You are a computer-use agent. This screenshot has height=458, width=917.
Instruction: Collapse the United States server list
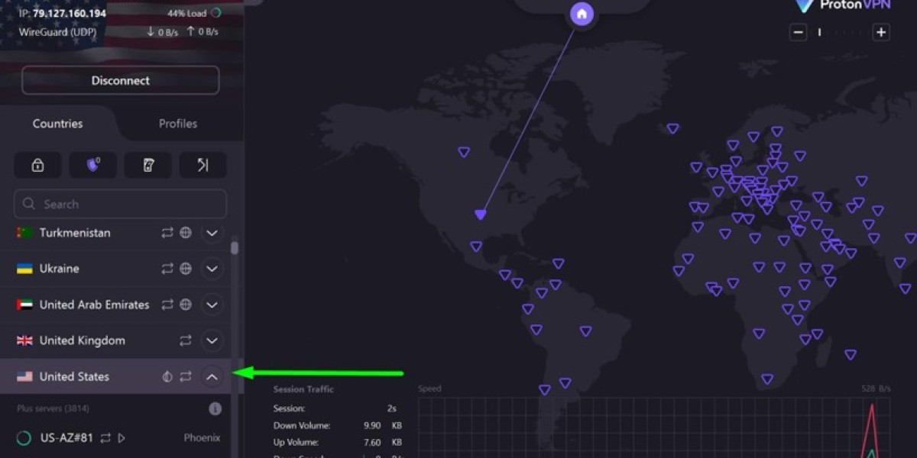pyautogui.click(x=212, y=376)
